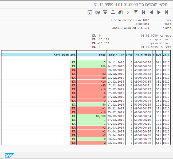Screen dimensions: 173x159
Task: Select the ס.ת column header
Action: point(159,55)
